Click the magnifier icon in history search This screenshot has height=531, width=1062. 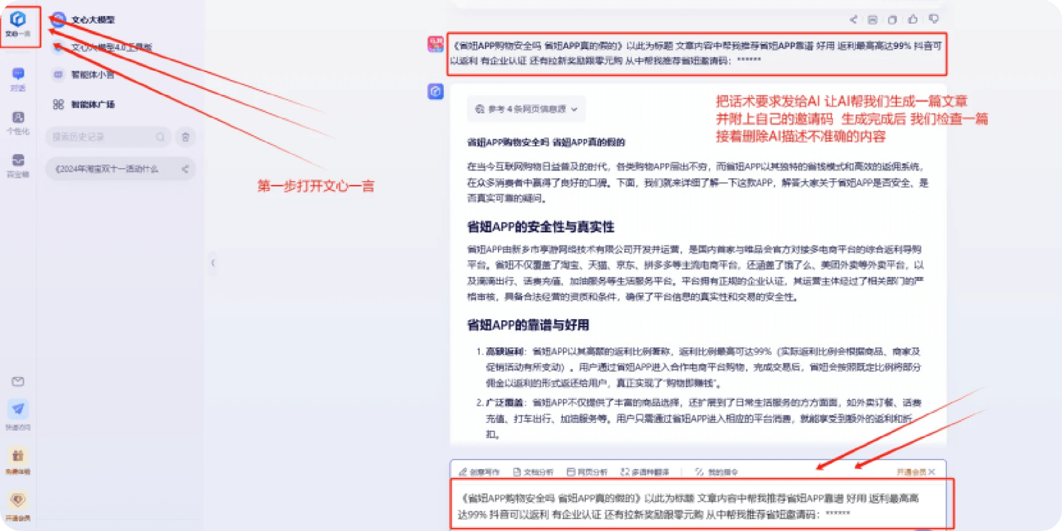[160, 137]
